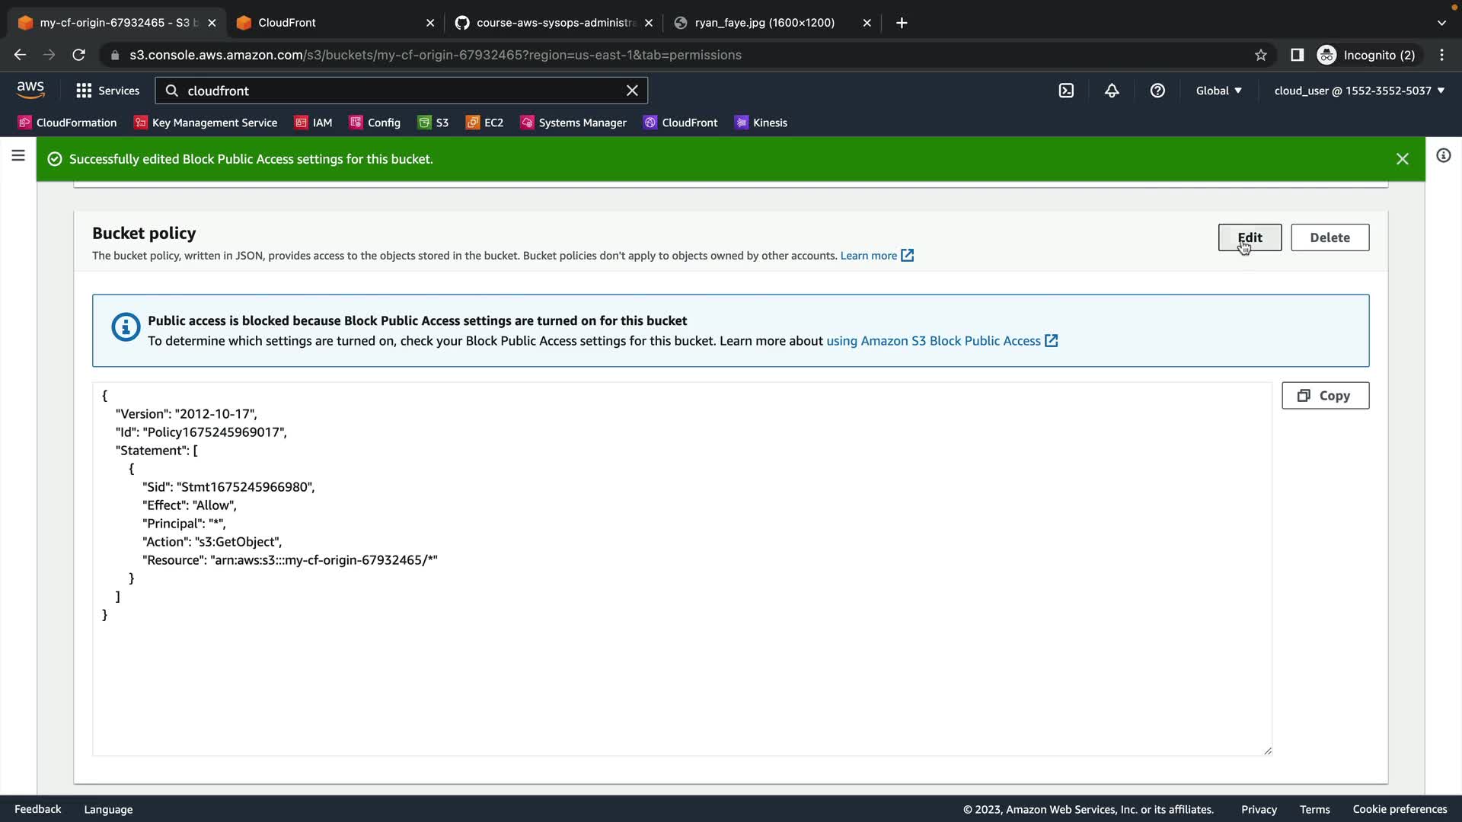The image size is (1462, 822).
Task: Open the Services grid menu
Action: (107, 91)
